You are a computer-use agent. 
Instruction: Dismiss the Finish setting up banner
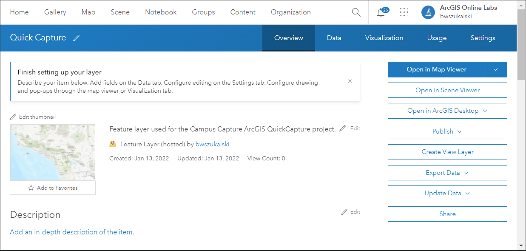350,81
